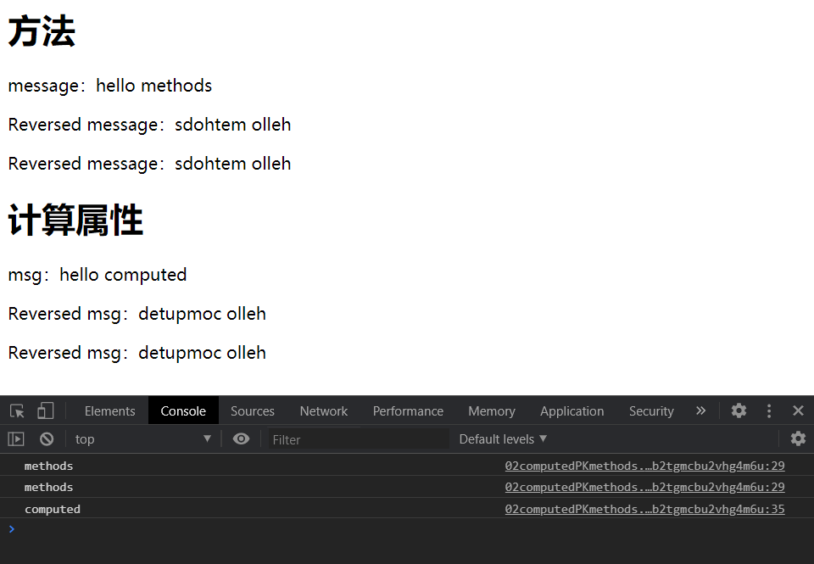Click the source link for computed log
Viewport: 814px width, 564px height.
pos(644,510)
